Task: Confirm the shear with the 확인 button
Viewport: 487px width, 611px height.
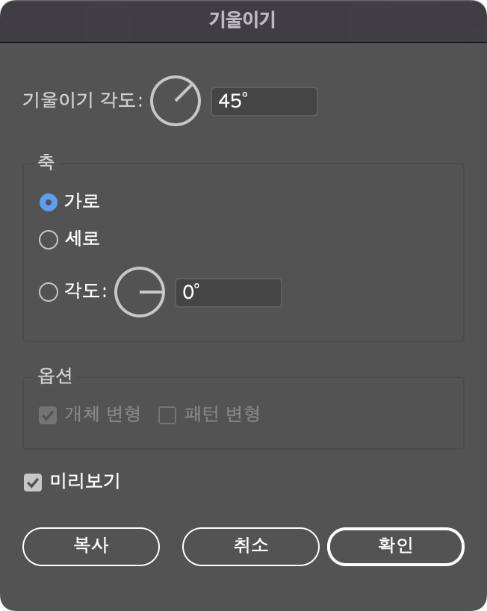Action: click(x=395, y=546)
